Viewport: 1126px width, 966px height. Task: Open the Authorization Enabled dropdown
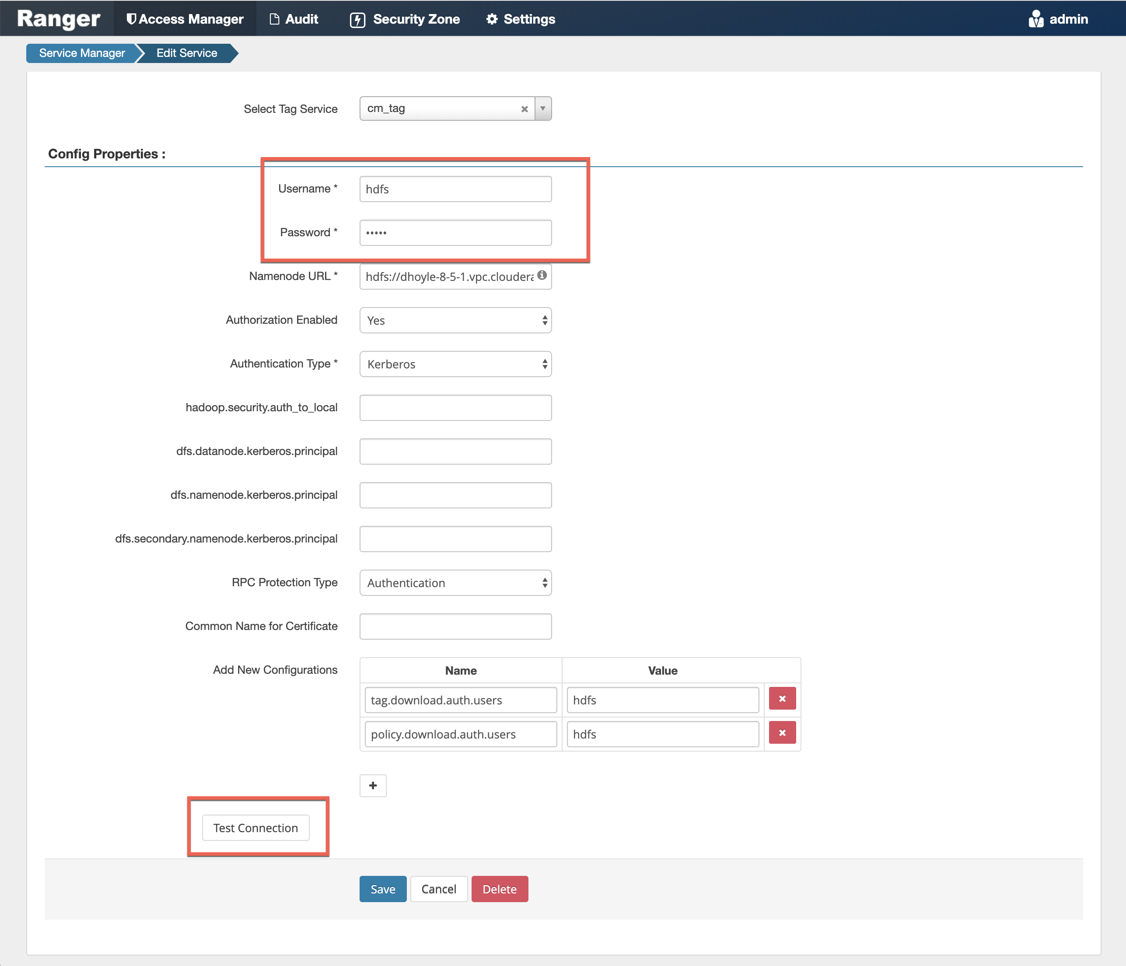[x=455, y=321]
